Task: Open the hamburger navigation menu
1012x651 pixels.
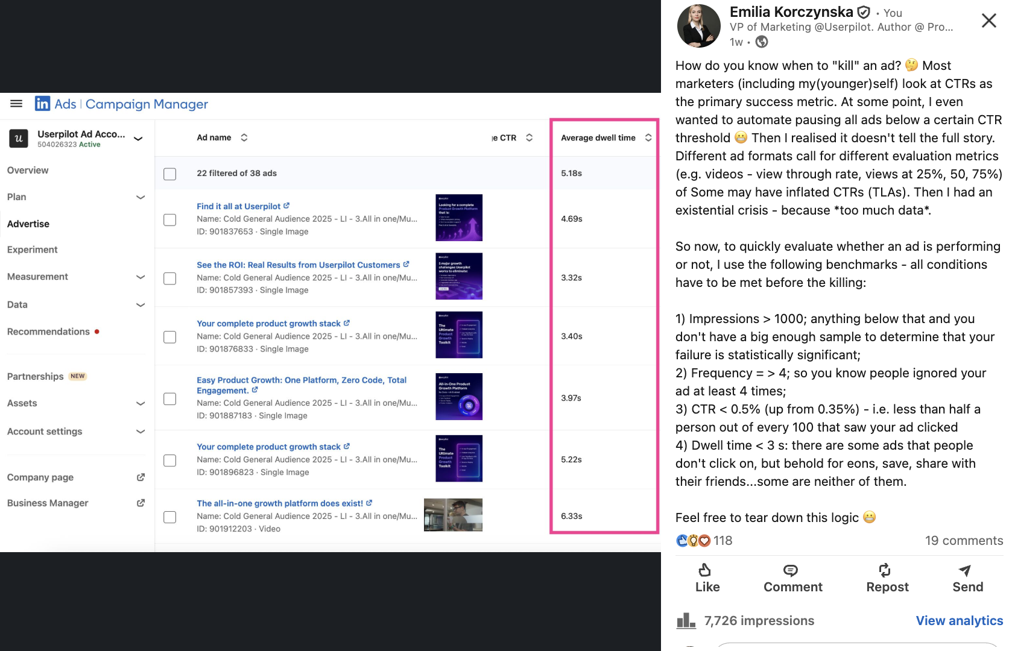Action: 16,104
